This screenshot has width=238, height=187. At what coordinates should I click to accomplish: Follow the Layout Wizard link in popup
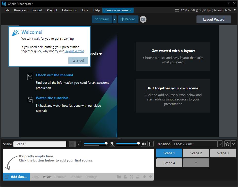click(x=74, y=51)
